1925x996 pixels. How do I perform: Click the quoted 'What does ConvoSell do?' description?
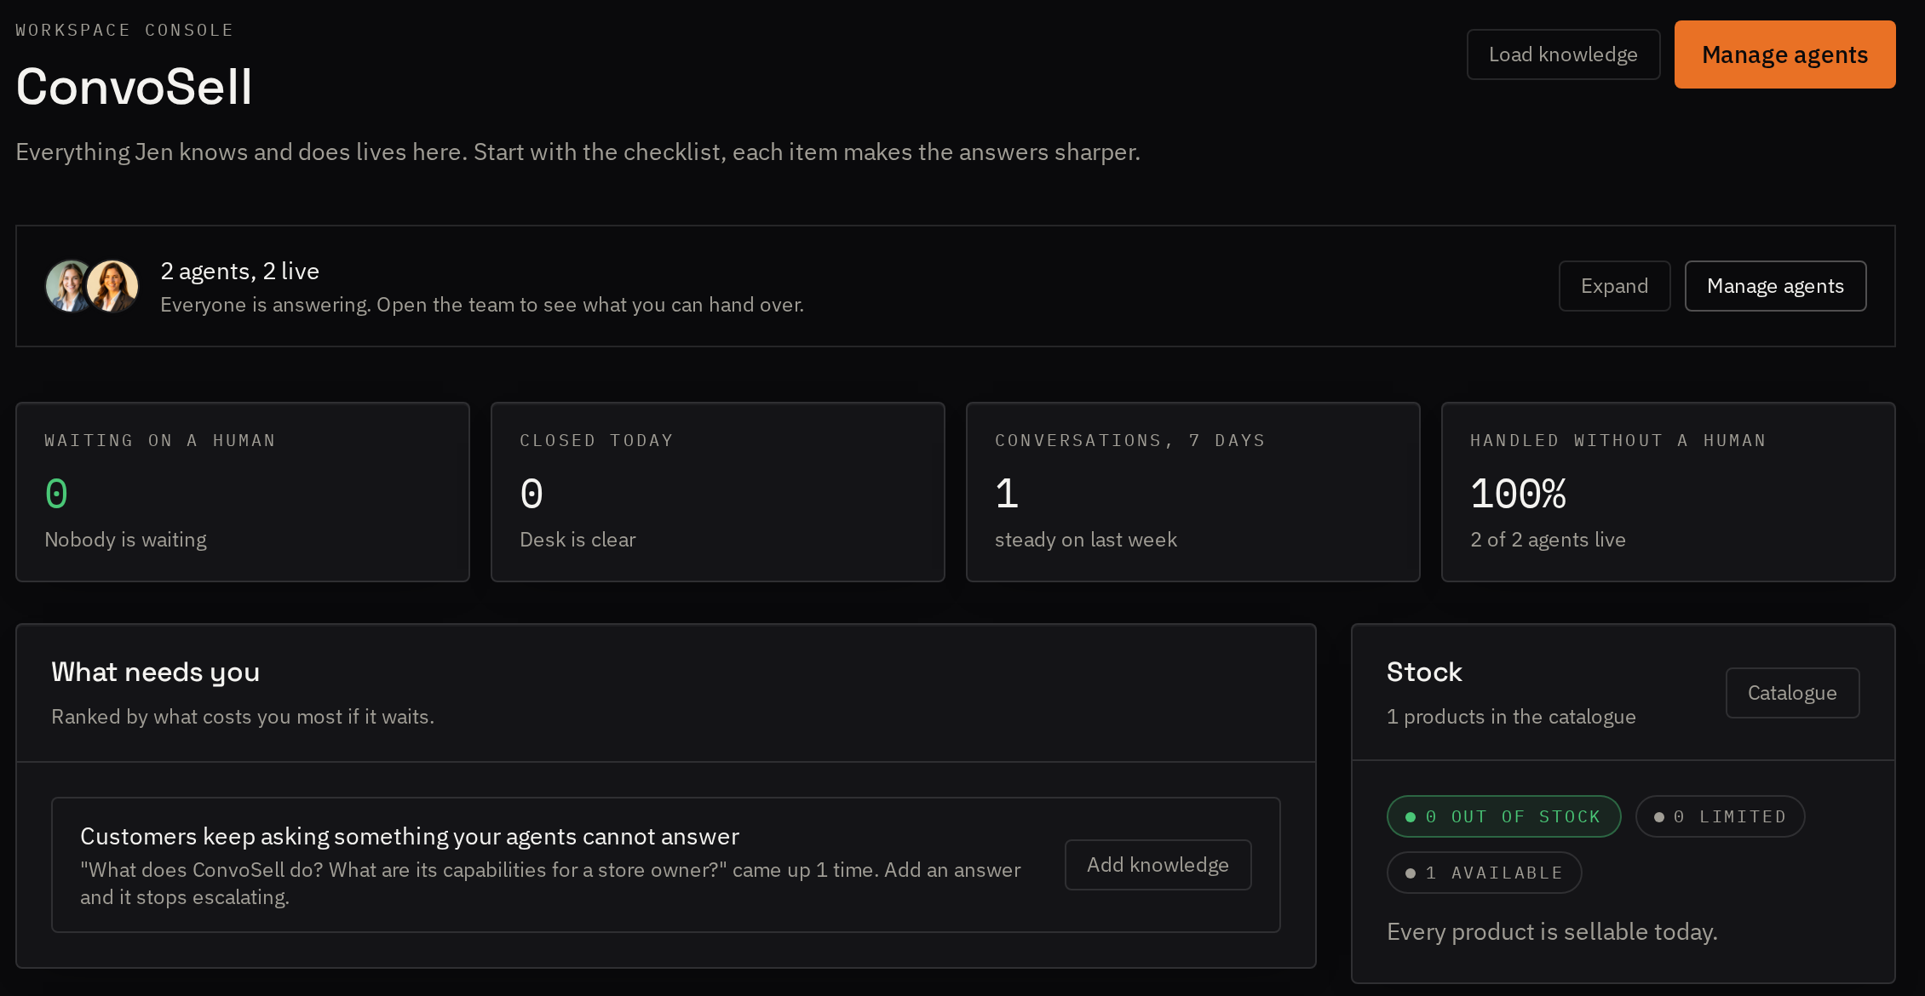coord(550,883)
